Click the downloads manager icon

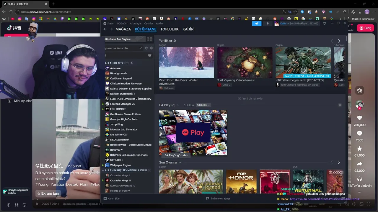point(208,198)
